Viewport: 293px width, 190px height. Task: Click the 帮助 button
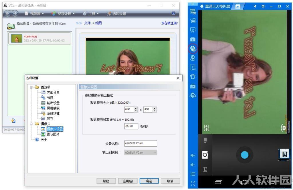click(106, 181)
